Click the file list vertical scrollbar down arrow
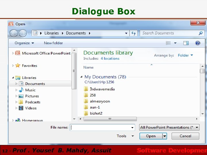Image resolution: width=207 pixels, height=155 pixels. [x=202, y=114]
